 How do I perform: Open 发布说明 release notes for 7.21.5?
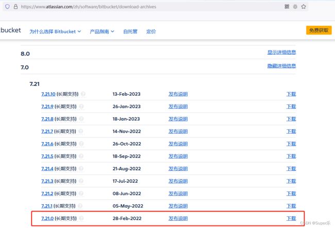point(178,156)
